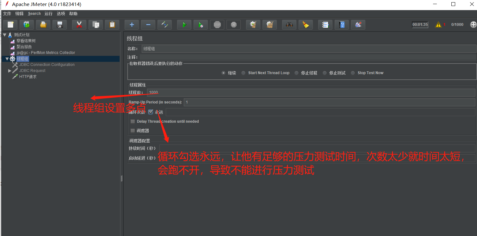Paste element with the clipboard icon
This screenshot has height=236, width=477.
tap(112, 25)
